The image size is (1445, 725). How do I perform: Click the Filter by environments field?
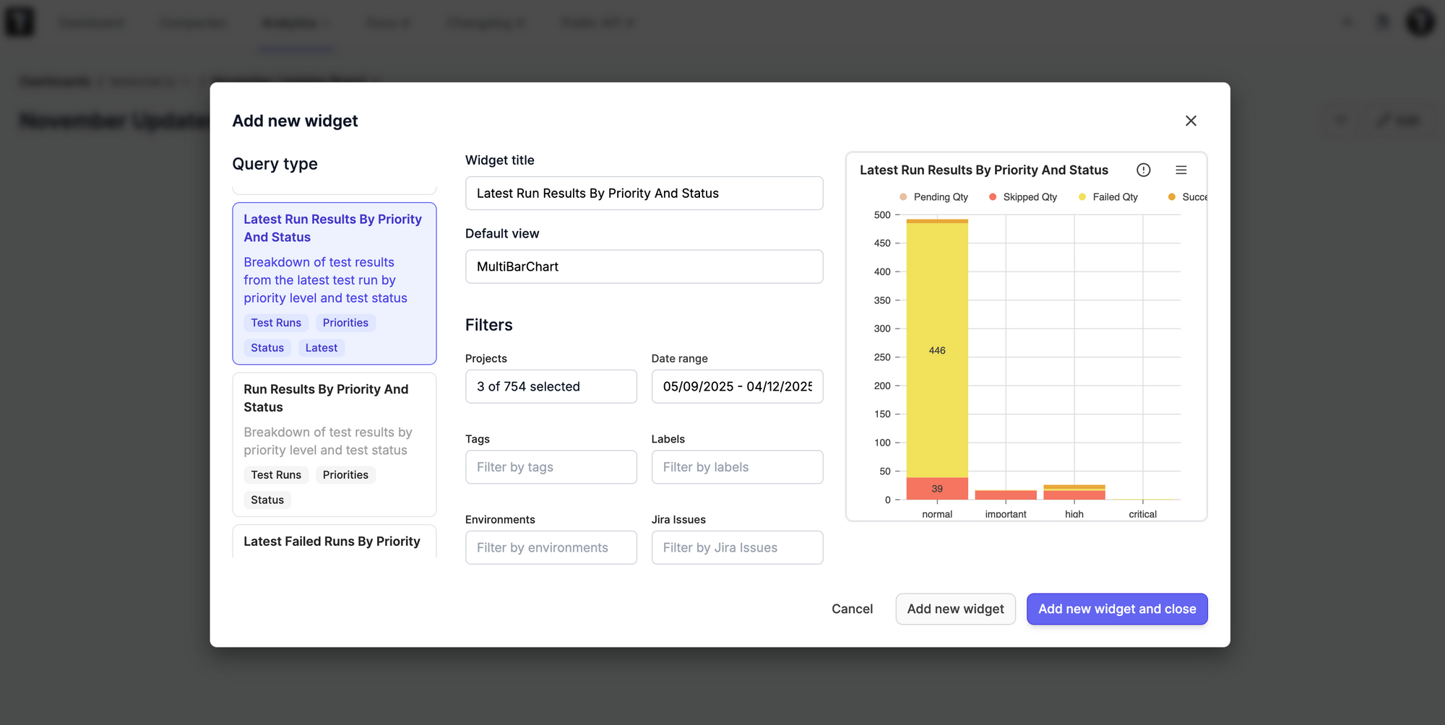click(x=551, y=547)
